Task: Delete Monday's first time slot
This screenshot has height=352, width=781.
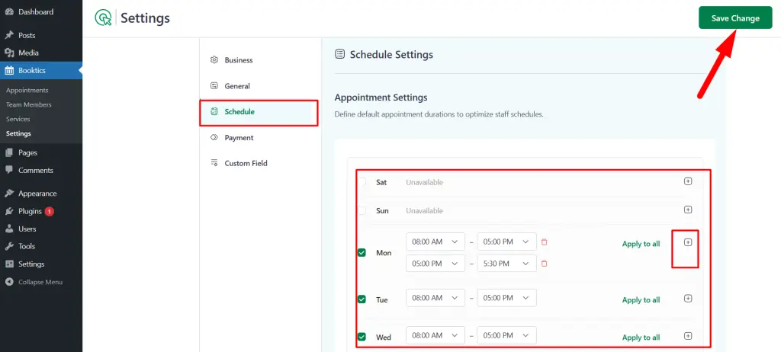Action: [x=544, y=242]
